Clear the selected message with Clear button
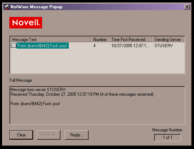Viewport: 194px width, 149px height. click(21, 135)
